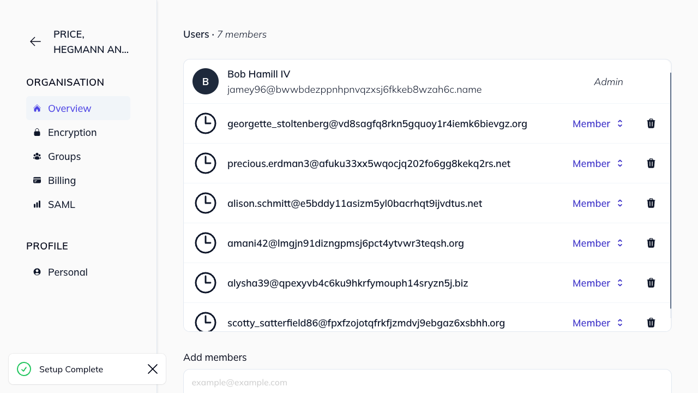Open the SAML configuration page
Image resolution: width=698 pixels, height=393 pixels.
pos(61,205)
